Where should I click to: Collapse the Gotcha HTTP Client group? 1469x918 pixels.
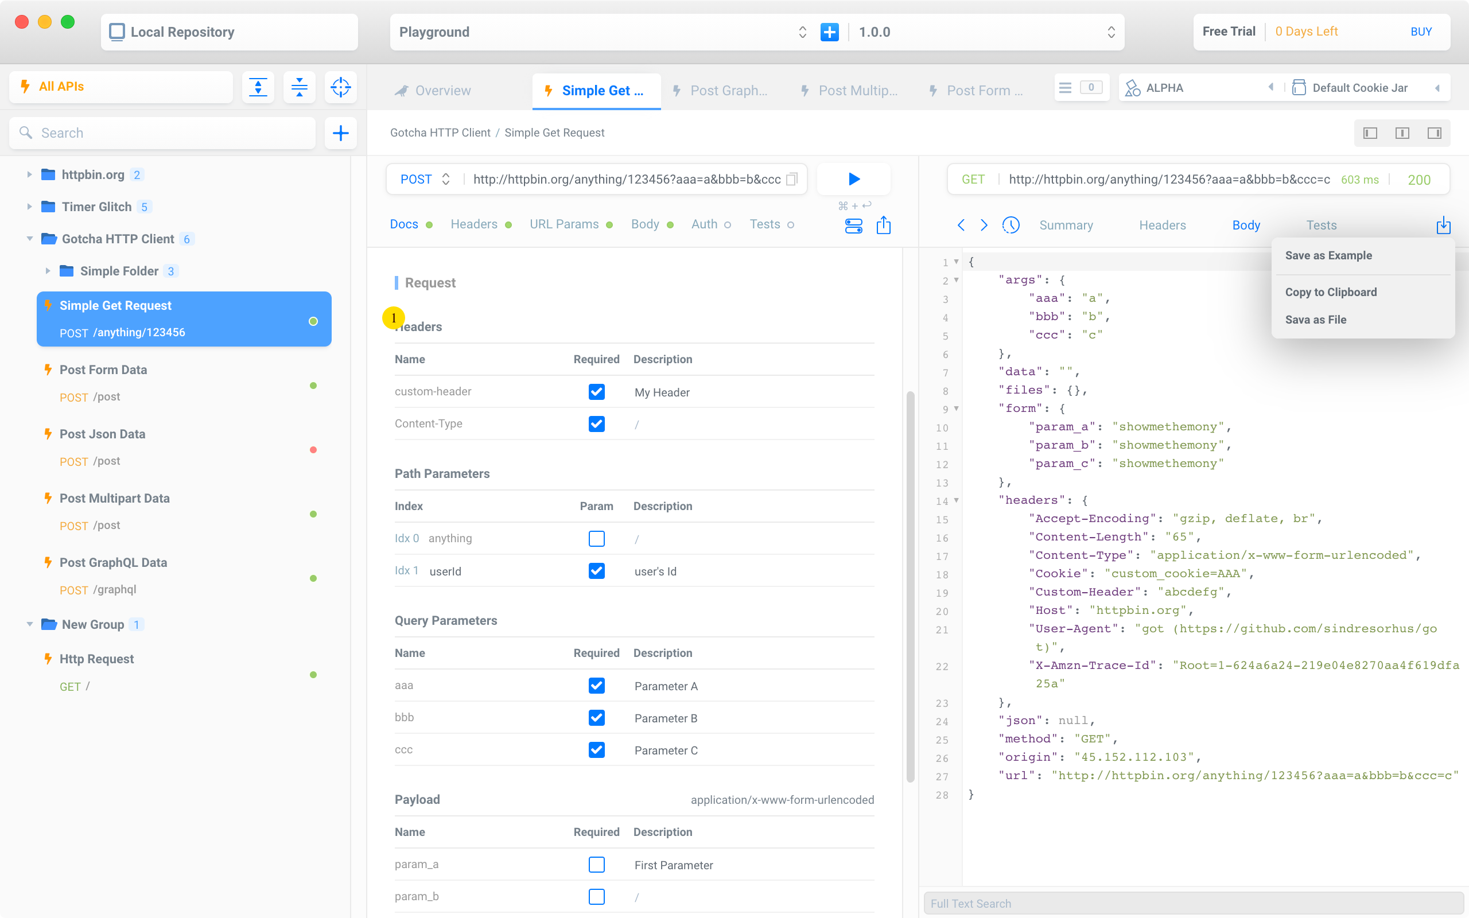(x=29, y=239)
